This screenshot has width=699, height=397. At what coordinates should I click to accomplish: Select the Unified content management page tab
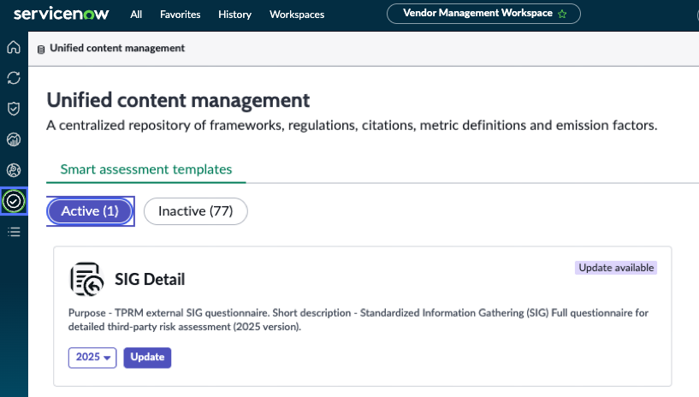pyautogui.click(x=111, y=48)
